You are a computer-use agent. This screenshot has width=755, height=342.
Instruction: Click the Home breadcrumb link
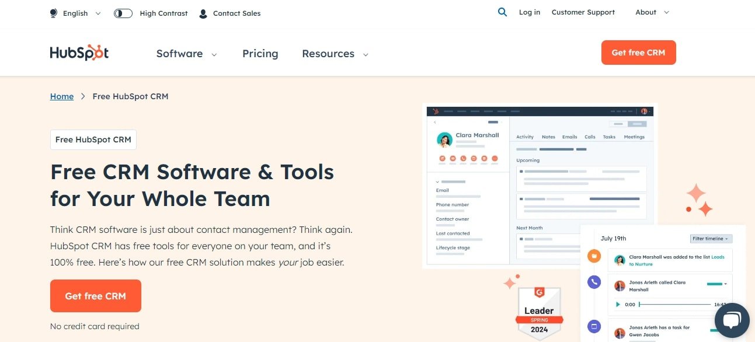pyautogui.click(x=62, y=96)
